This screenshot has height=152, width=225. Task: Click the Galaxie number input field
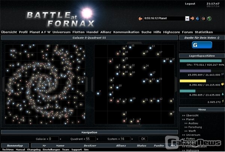point(54,139)
